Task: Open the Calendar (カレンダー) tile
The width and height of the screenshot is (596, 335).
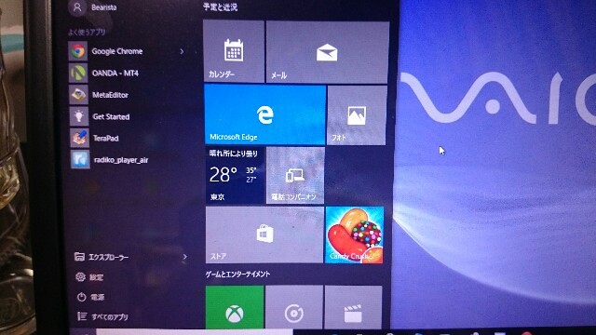Action: (x=234, y=51)
